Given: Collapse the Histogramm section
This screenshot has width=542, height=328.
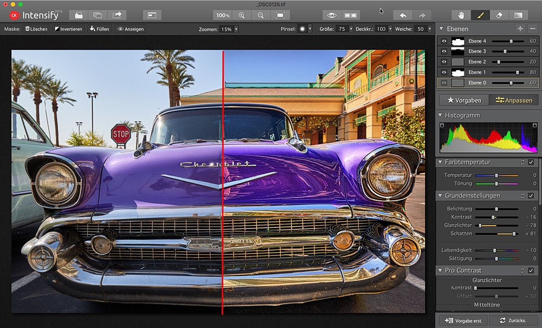Looking at the screenshot, I should pyautogui.click(x=440, y=115).
